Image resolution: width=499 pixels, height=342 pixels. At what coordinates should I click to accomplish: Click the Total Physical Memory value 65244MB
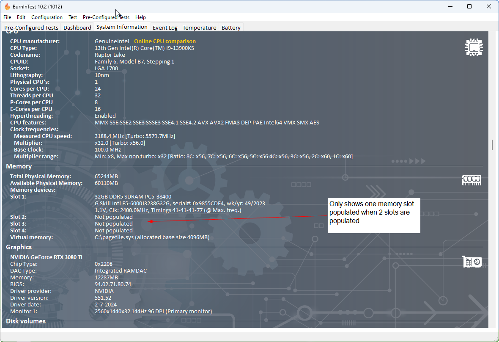[x=106, y=176]
